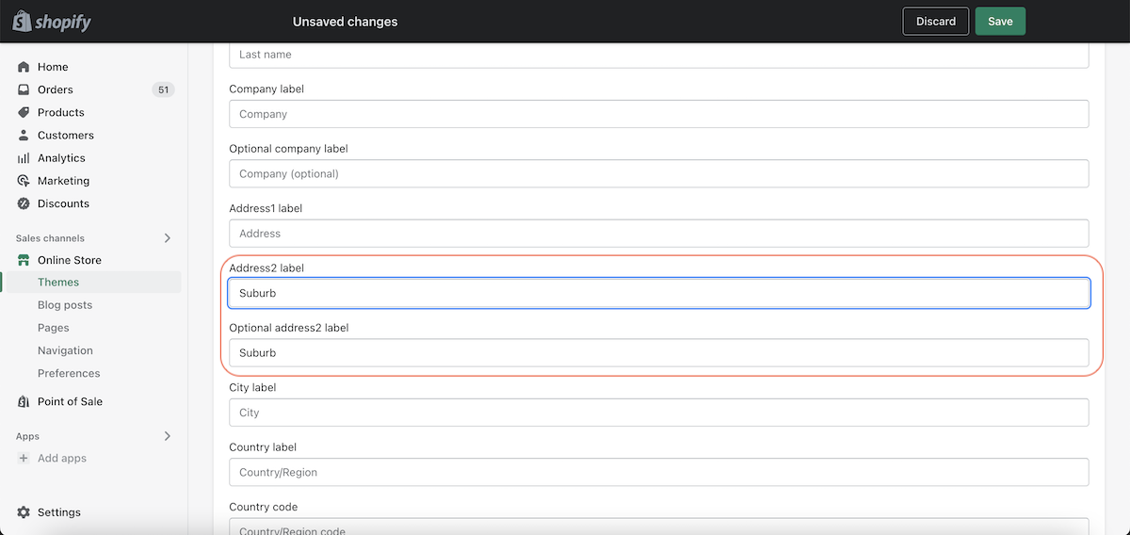Click the Shopify logo icon

(x=23, y=21)
